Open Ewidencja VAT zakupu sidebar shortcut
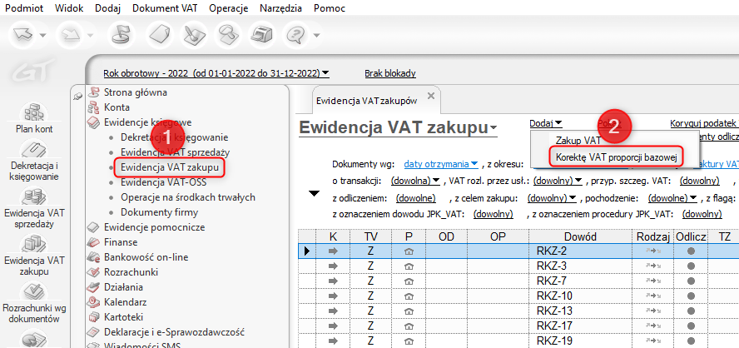 (x=34, y=255)
